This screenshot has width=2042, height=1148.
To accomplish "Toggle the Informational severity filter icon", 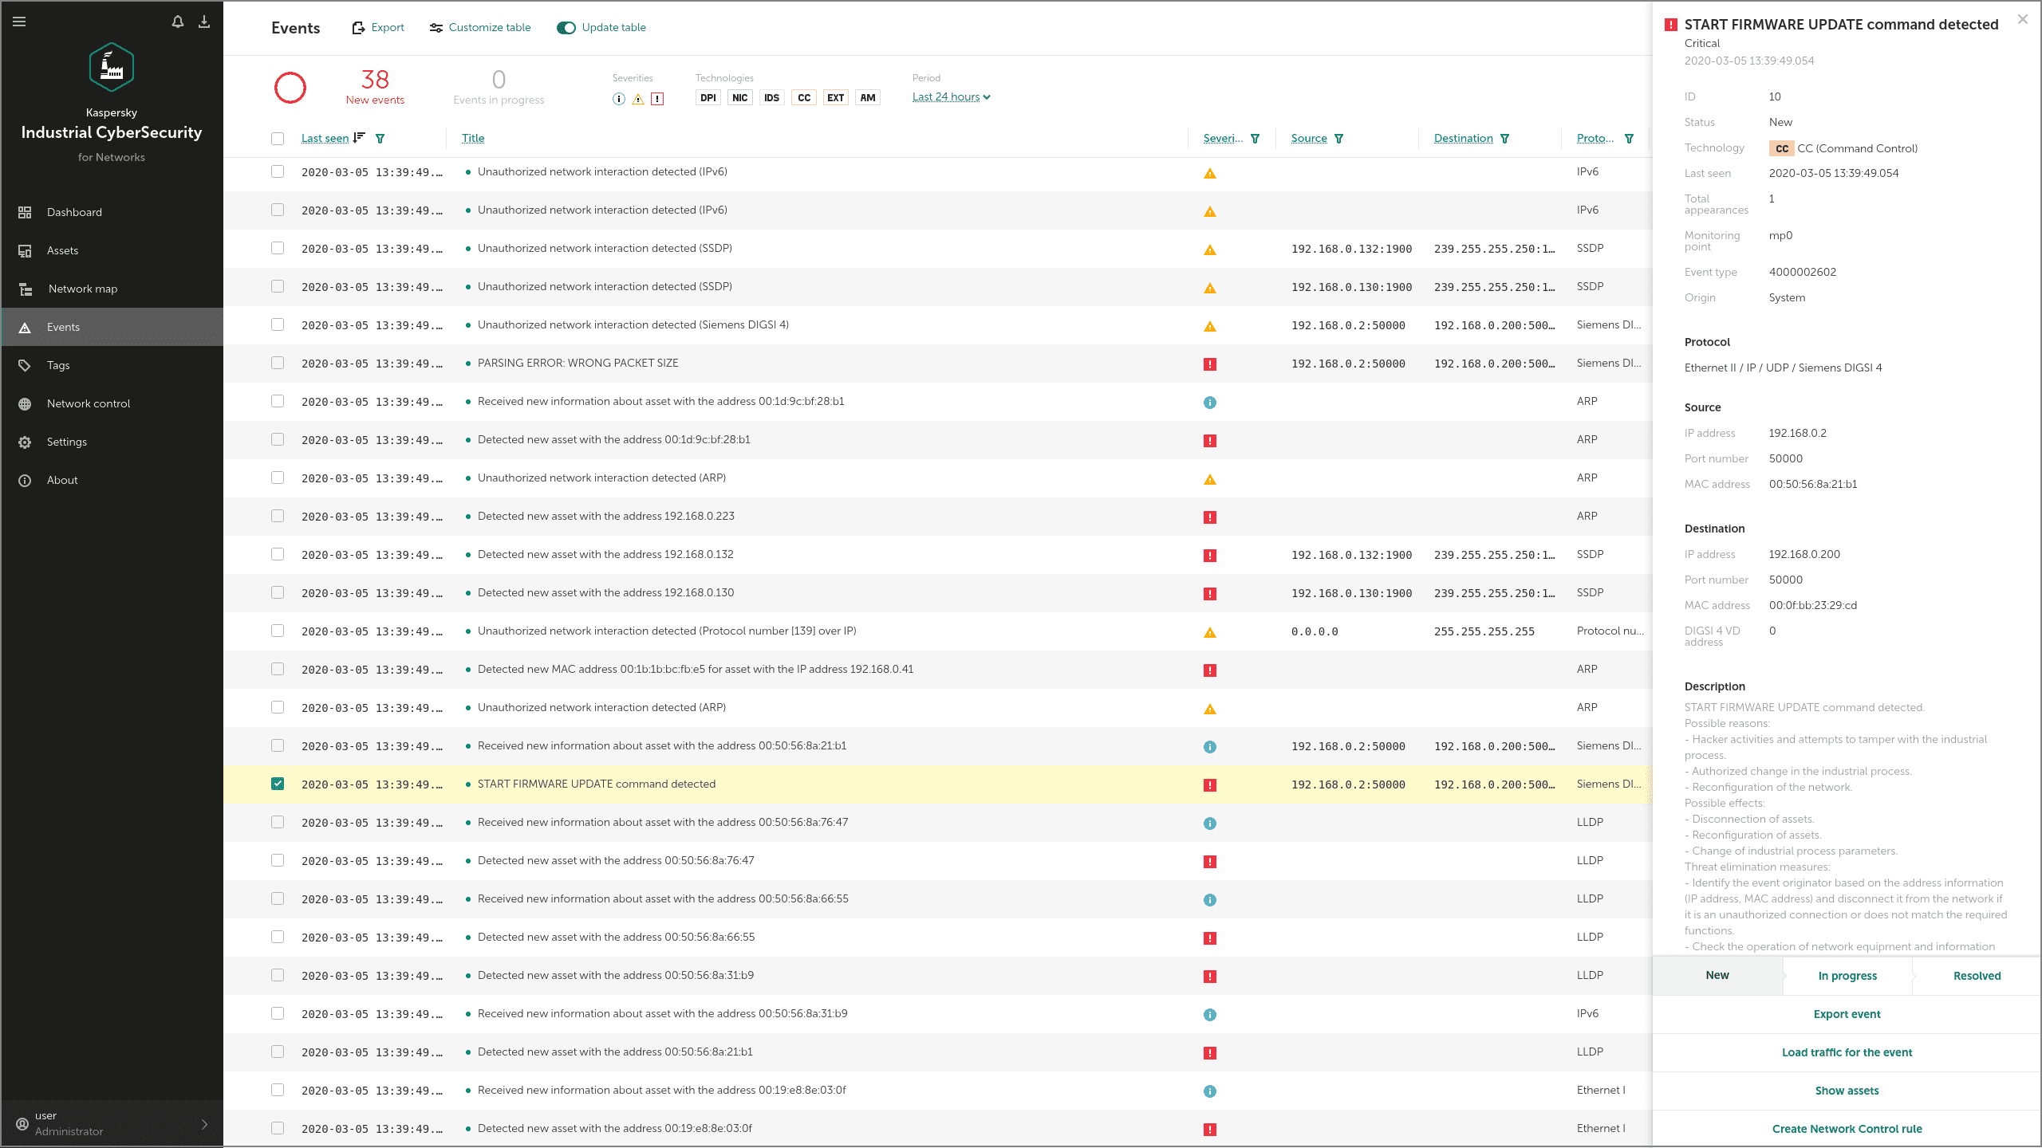I will [x=619, y=99].
